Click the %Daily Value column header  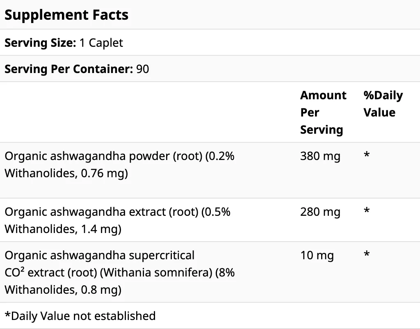(x=383, y=104)
